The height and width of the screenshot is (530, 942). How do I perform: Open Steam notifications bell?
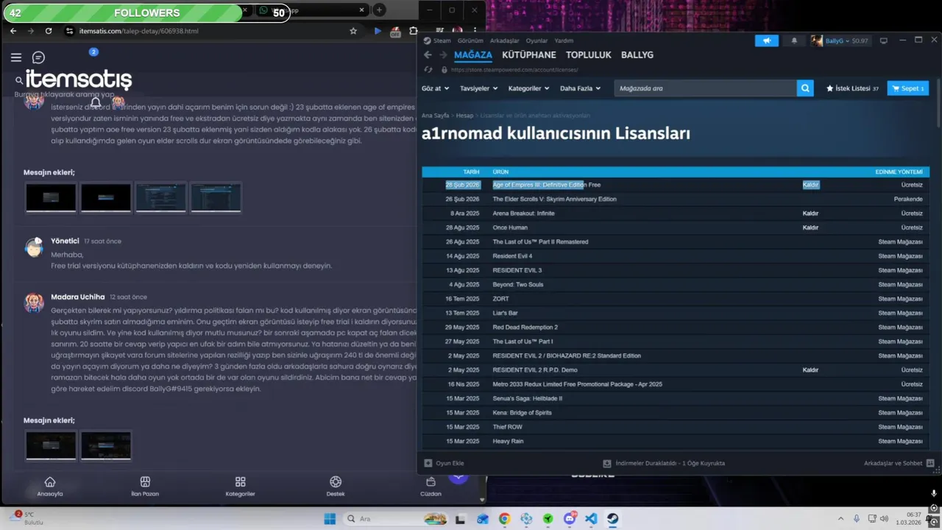tap(794, 40)
